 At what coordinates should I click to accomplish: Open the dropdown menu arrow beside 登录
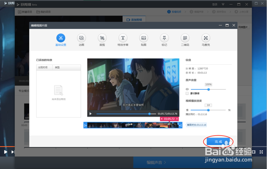pyautogui.click(x=223, y=5)
